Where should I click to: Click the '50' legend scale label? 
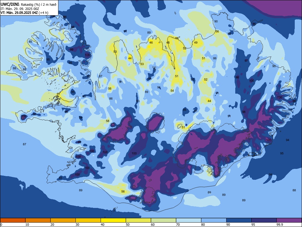[127, 225]
